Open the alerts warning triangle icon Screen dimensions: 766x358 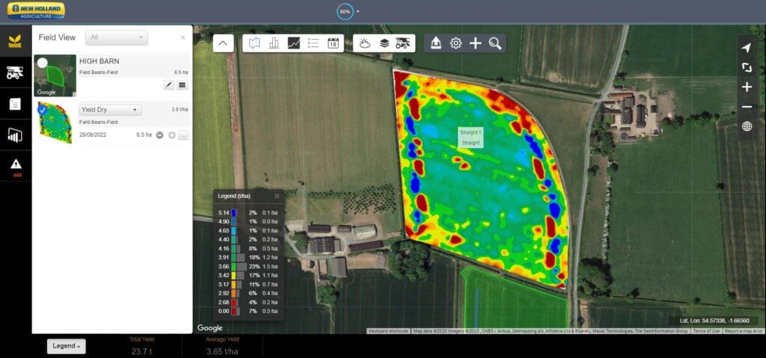[16, 164]
